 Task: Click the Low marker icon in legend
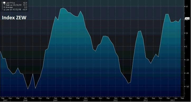(4, 10)
